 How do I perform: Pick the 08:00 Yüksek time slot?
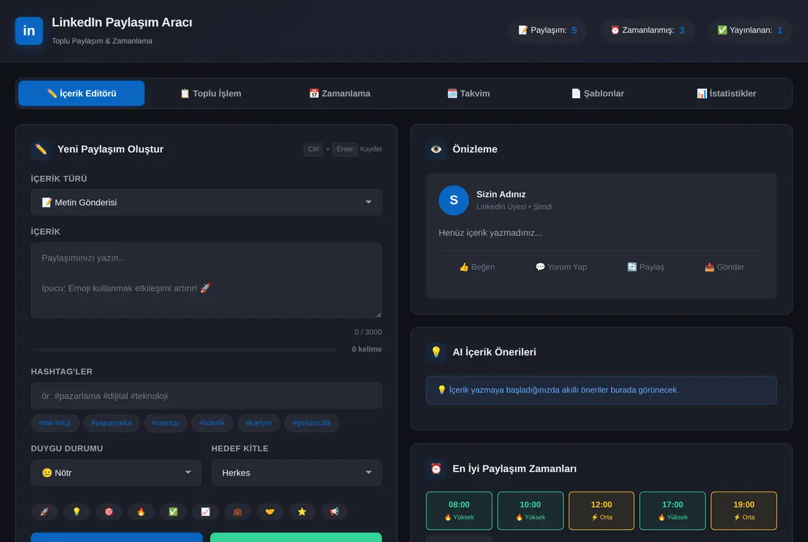pyautogui.click(x=459, y=511)
